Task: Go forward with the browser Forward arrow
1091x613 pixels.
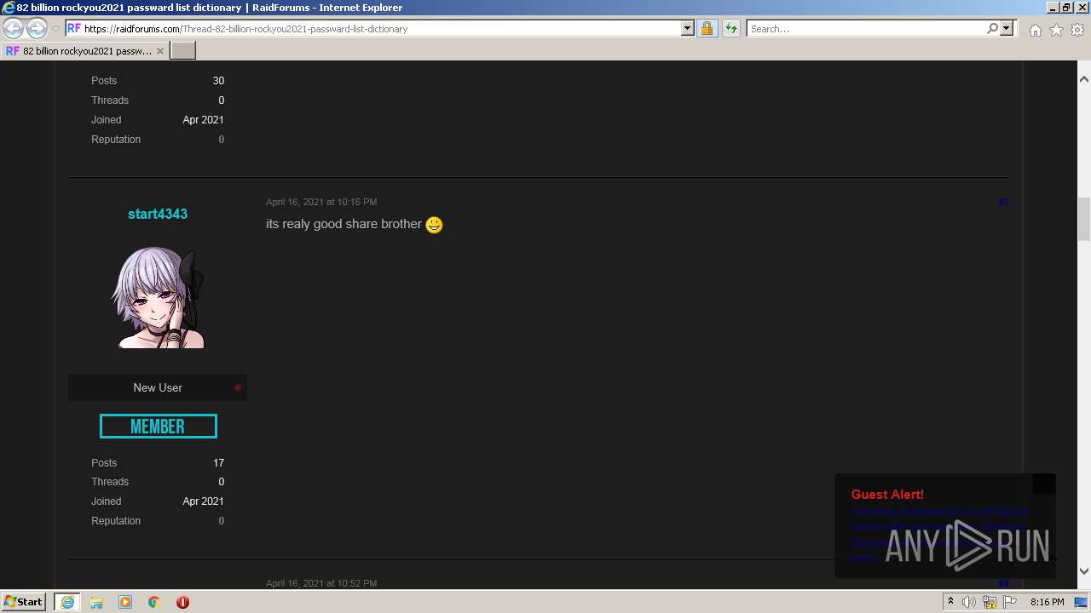Action: (x=37, y=28)
